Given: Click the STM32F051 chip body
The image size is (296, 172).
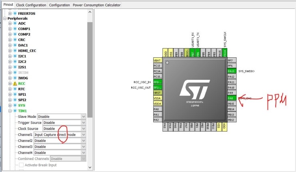Looking at the screenshot, I should point(195,90).
